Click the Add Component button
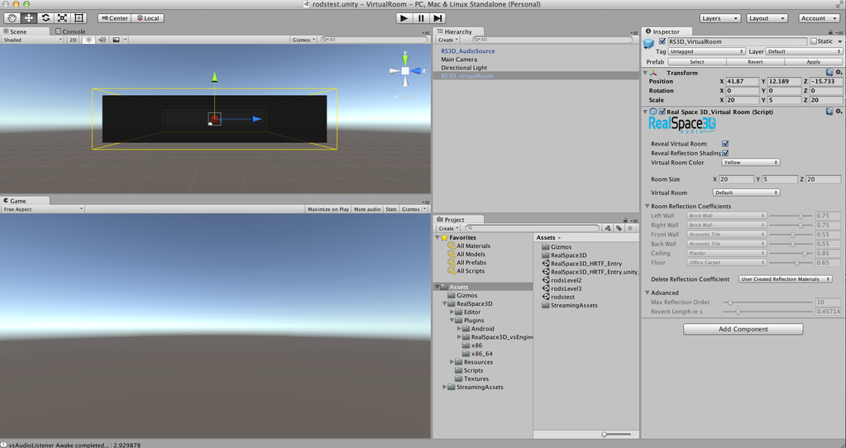The image size is (846, 448). [743, 329]
